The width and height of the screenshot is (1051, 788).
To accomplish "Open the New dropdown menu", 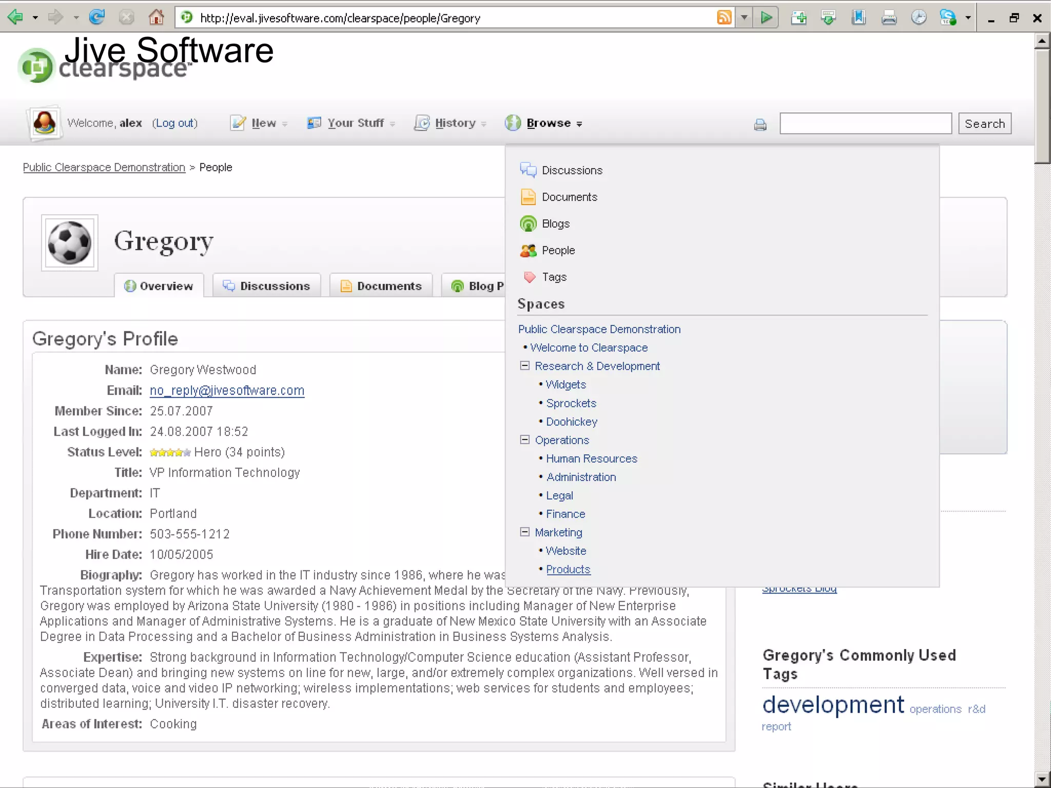I will coord(259,123).
